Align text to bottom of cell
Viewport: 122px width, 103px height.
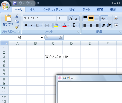(96, 18)
